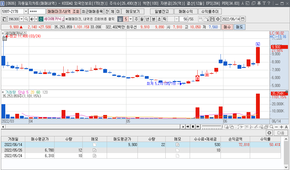Open the calendar date picker icon
Image resolution: width=290 pixels, height=170 pixels.
tap(243, 19)
